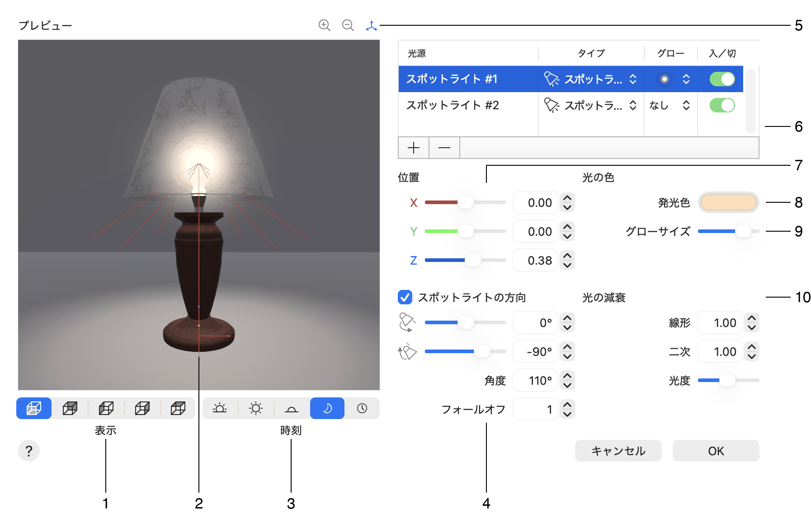The width and height of the screenshot is (811, 513).
Task: Step the 二次 attenuation value
Action: pos(752,351)
